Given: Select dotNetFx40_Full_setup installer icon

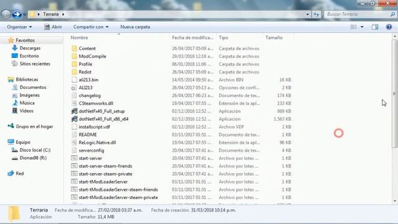Looking at the screenshot, I should tap(74, 111).
